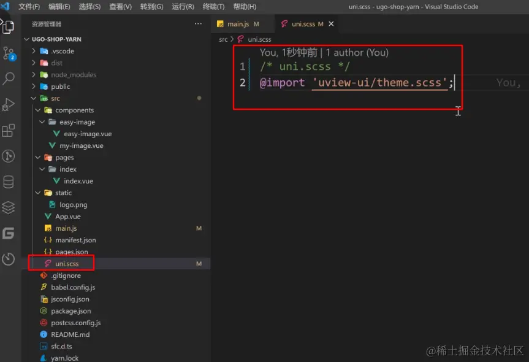Open the 查看(V) menu
Image resolution: width=529 pixels, height=362 pixels.
point(120,6)
